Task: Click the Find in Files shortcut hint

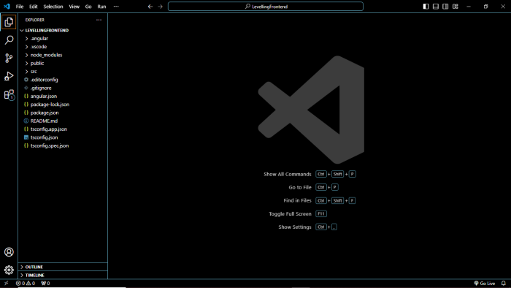Action: point(320,200)
